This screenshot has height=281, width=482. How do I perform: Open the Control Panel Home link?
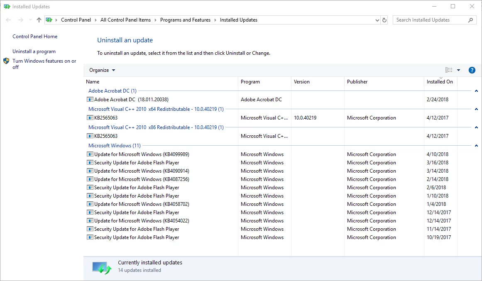pyautogui.click(x=35, y=37)
